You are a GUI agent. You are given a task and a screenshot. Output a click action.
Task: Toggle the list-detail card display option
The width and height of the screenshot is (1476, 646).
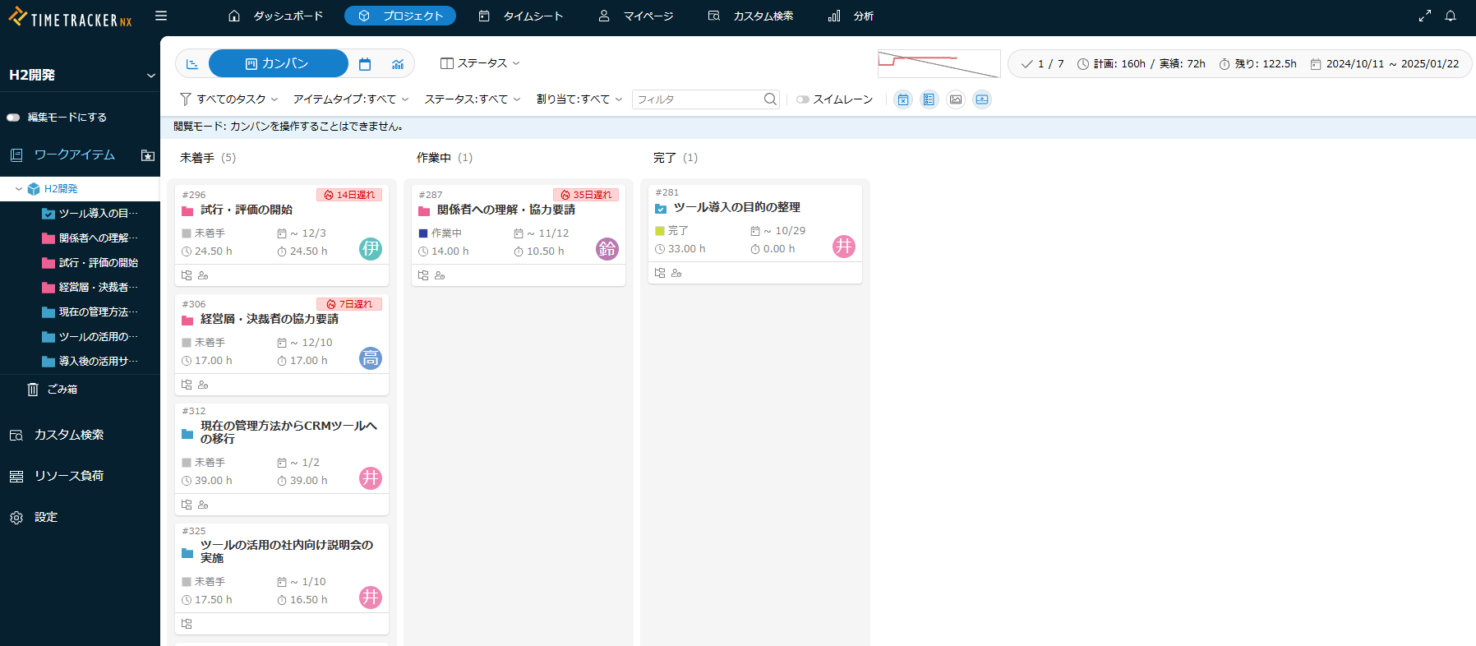click(x=929, y=99)
